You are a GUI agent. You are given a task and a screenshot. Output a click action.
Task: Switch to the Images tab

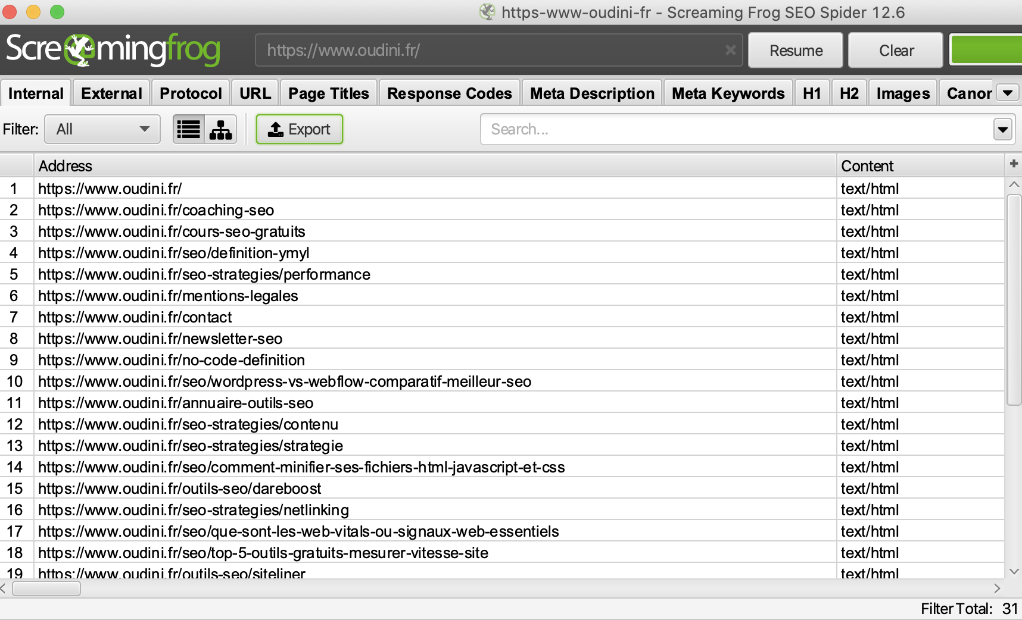(903, 93)
